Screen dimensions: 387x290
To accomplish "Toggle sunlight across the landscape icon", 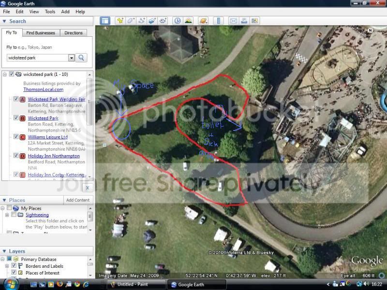I will 188,21.
